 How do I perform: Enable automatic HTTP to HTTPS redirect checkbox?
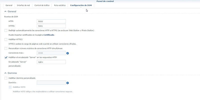coord(6,30)
